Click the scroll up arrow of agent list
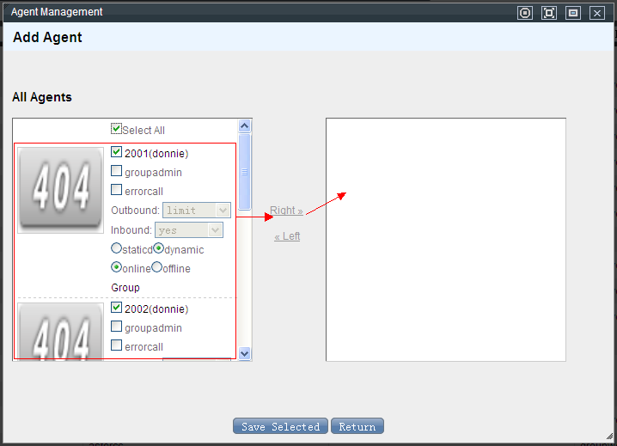This screenshot has width=617, height=446. 245,126
